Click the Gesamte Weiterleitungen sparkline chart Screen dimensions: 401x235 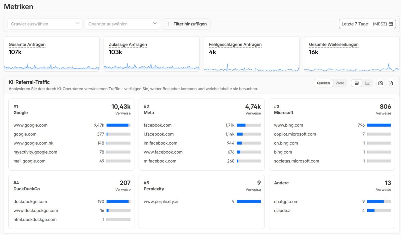click(352, 67)
